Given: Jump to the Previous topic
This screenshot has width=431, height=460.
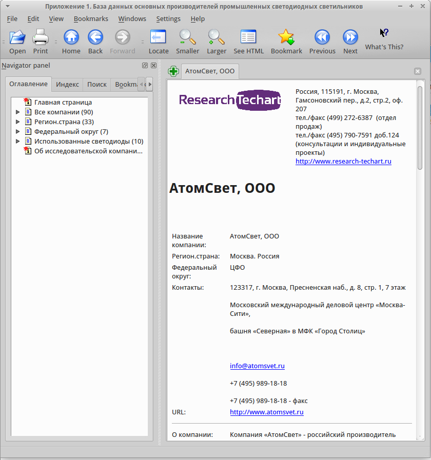Looking at the screenshot, I should point(322,42).
